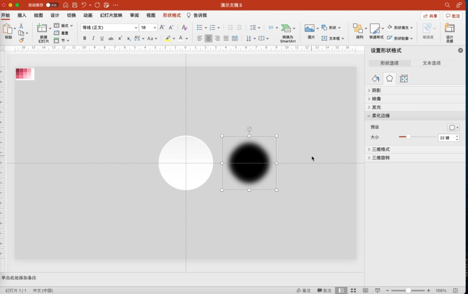Decrease font size with the small A icon
This screenshot has height=294, width=468.
coord(171,27)
